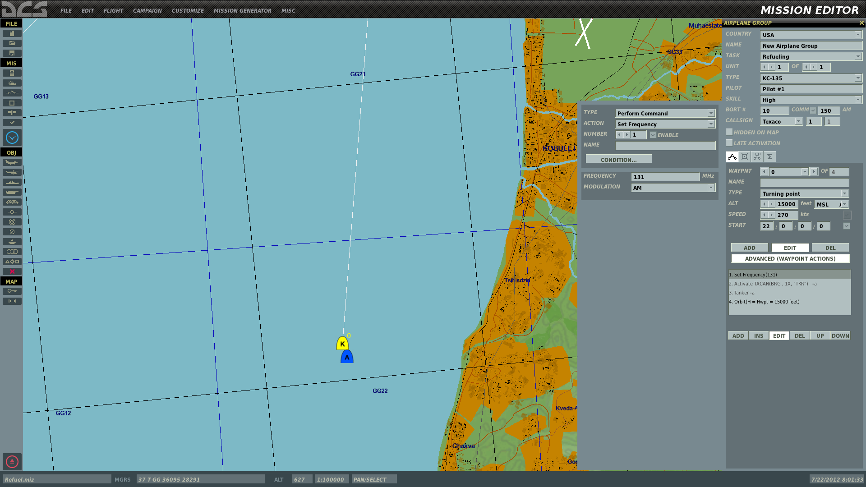
Task: Select the helicopter group tool
Action: pyautogui.click(x=12, y=172)
